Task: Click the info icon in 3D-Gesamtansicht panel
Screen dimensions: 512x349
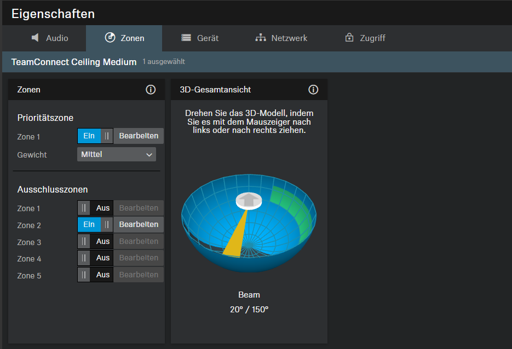Action: tap(313, 90)
